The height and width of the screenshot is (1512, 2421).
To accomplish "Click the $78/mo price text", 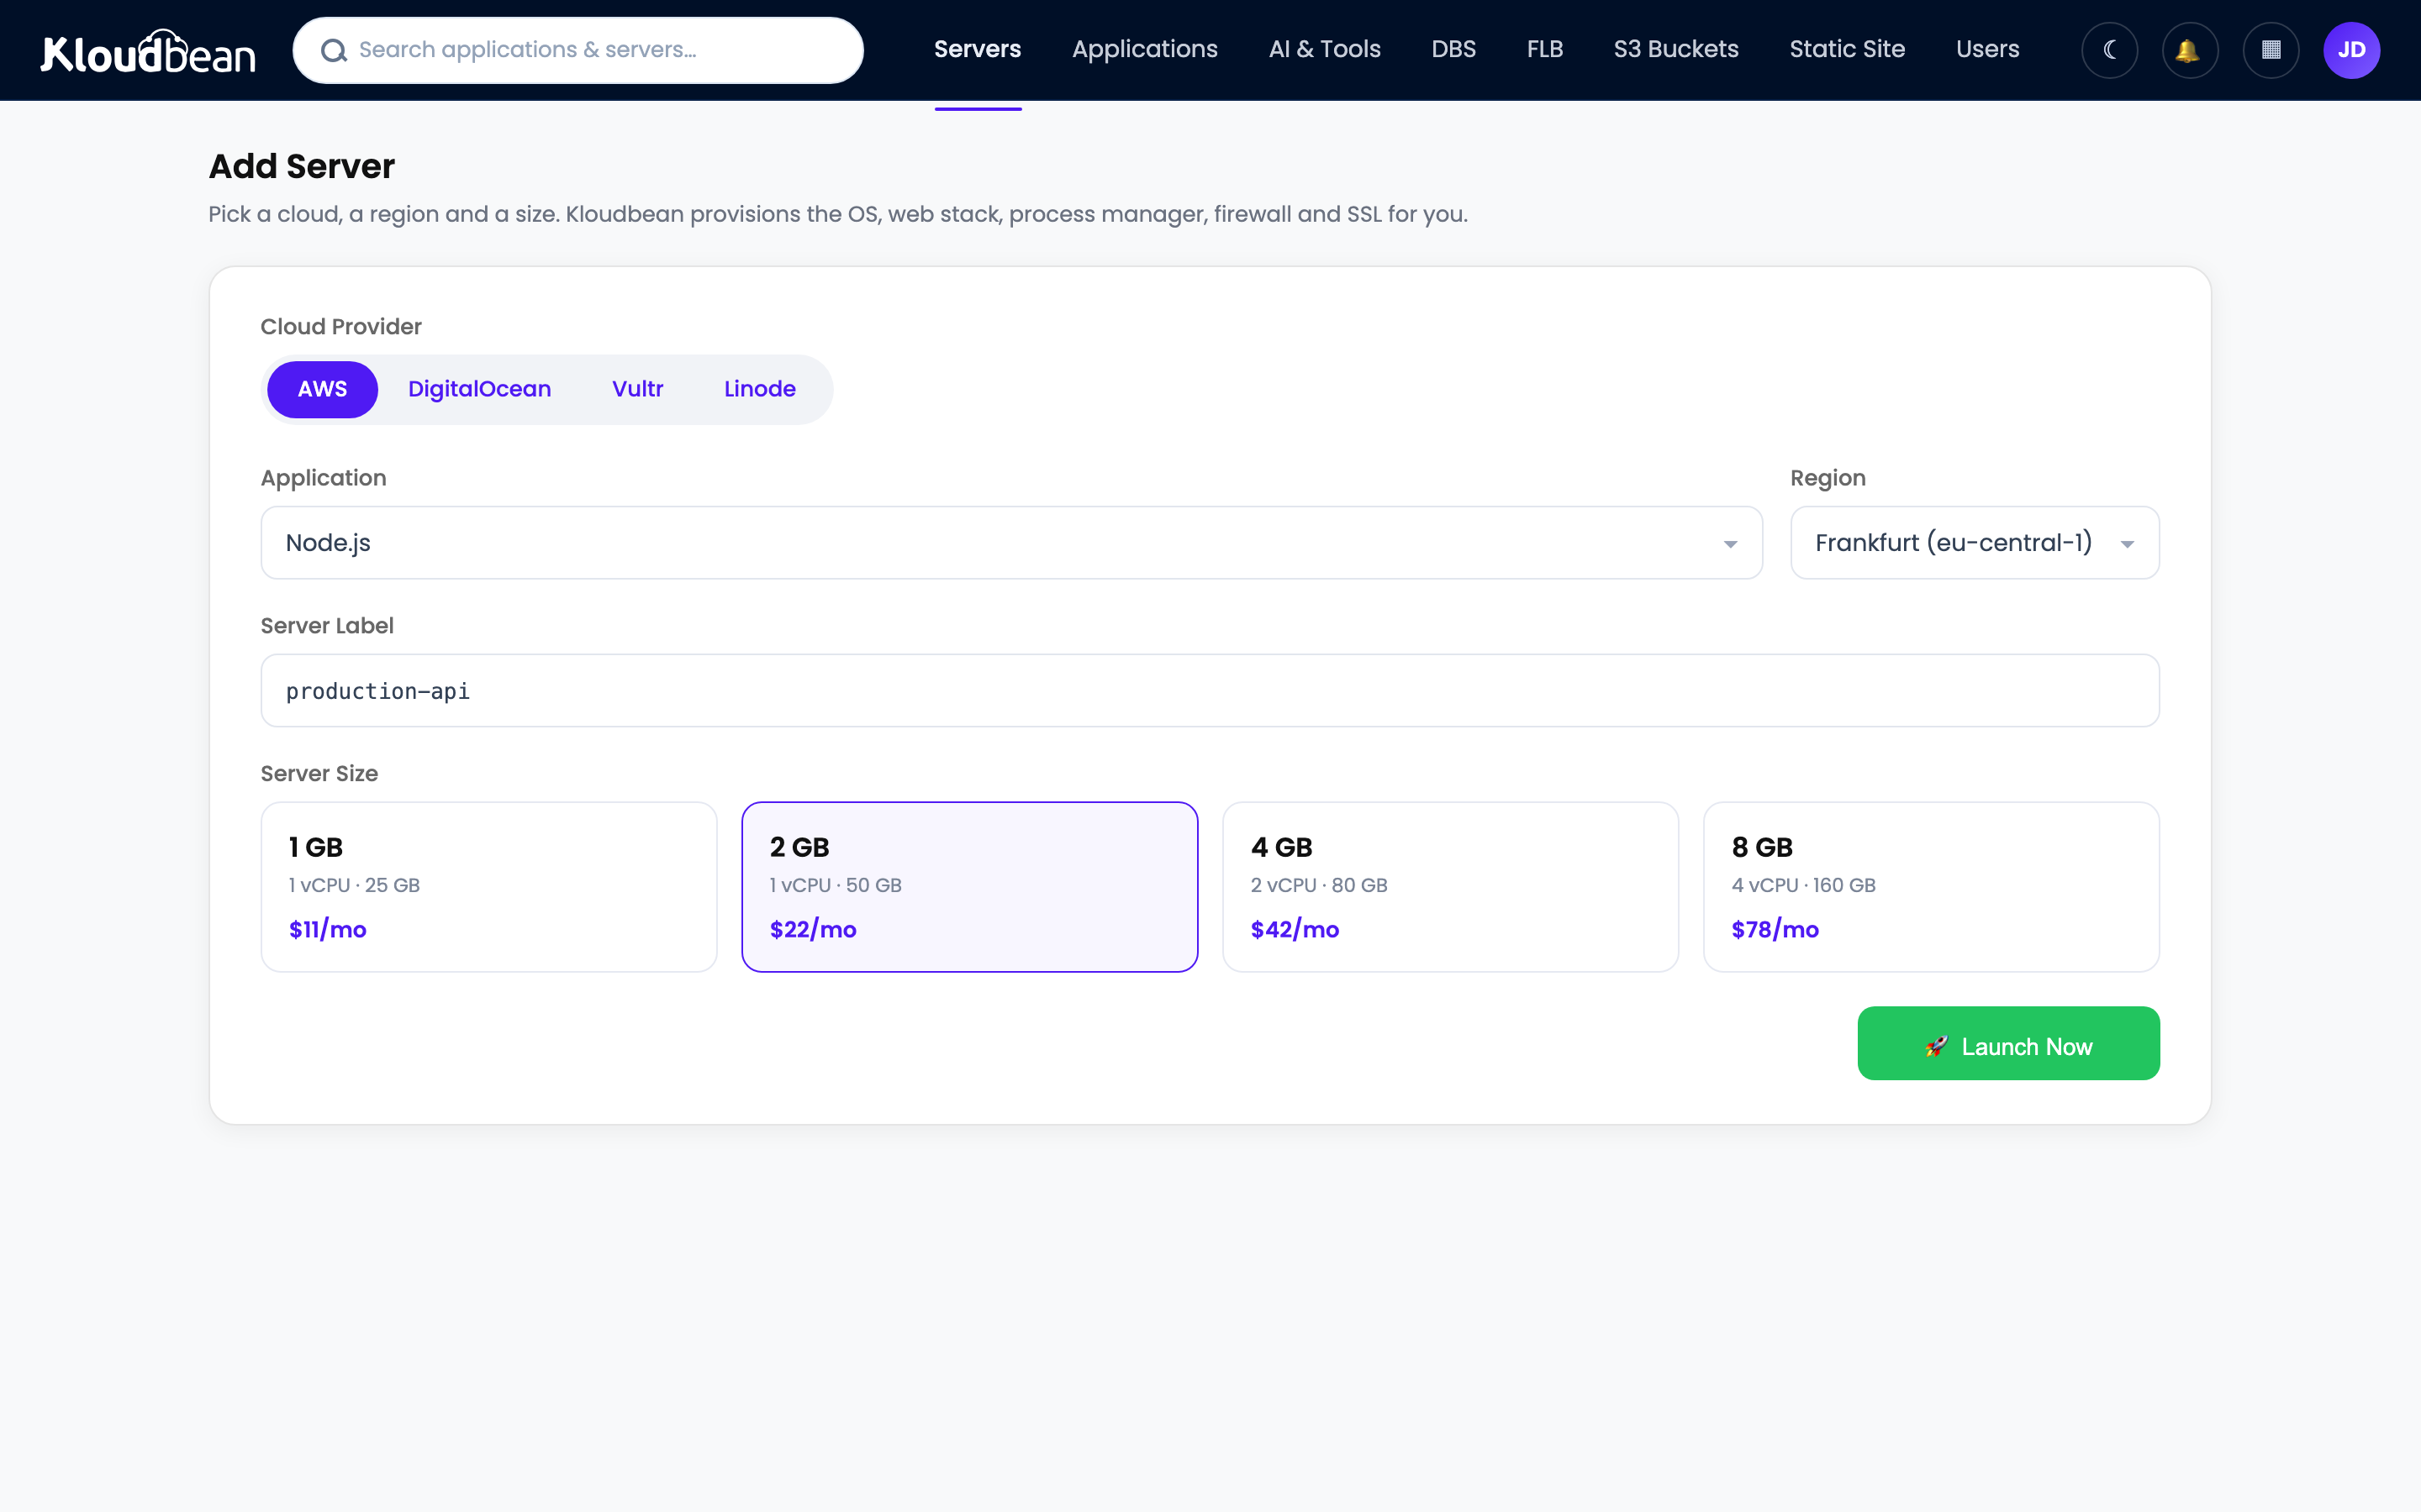I will click(x=1775, y=930).
